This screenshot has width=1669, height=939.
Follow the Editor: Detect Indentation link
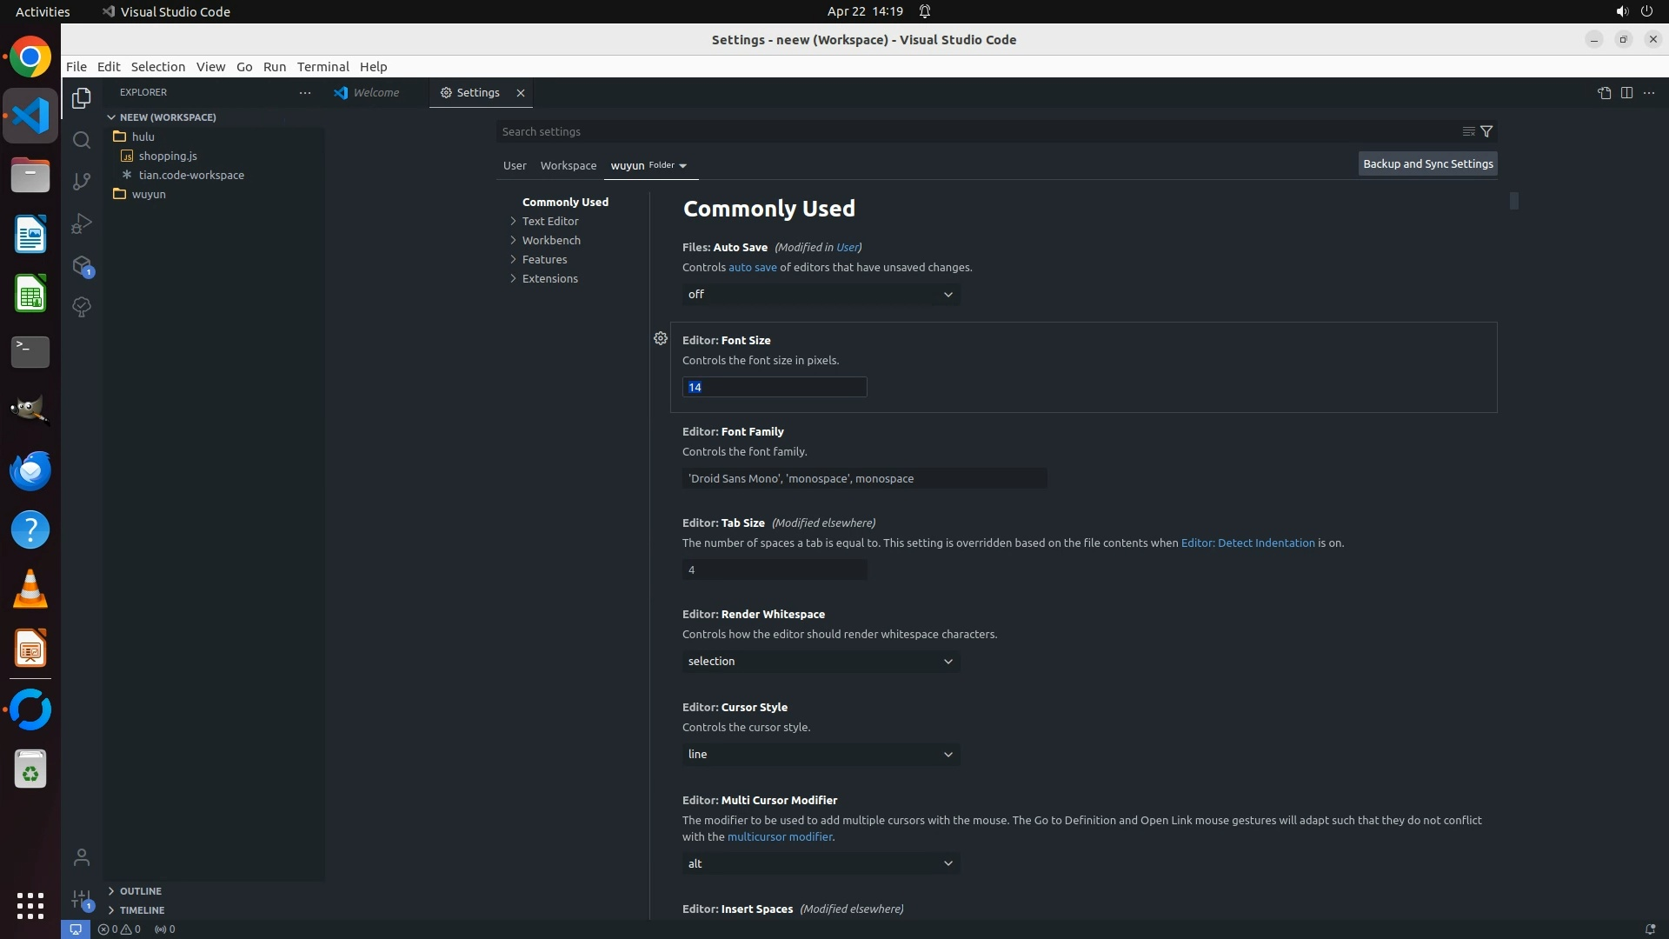[x=1247, y=543]
